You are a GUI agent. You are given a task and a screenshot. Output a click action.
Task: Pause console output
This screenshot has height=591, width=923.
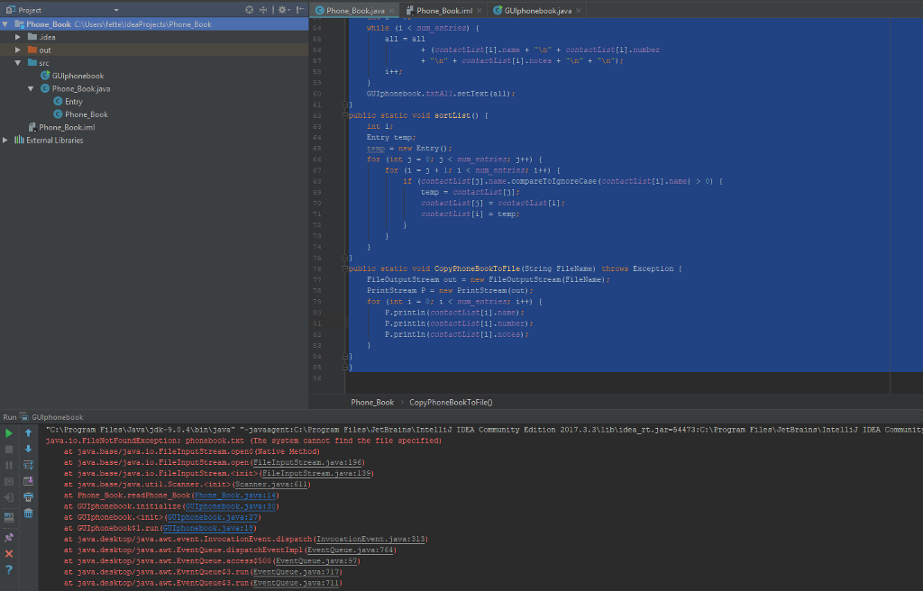8,466
